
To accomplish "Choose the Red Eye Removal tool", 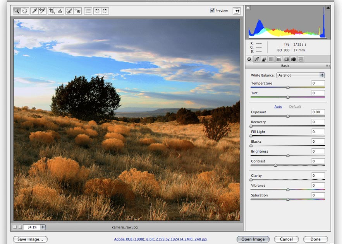I will [x=77, y=11].
